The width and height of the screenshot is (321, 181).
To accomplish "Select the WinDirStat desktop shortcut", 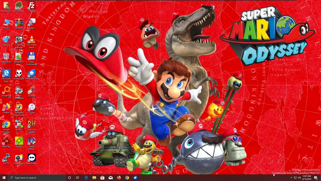I will [x=19, y=7].
